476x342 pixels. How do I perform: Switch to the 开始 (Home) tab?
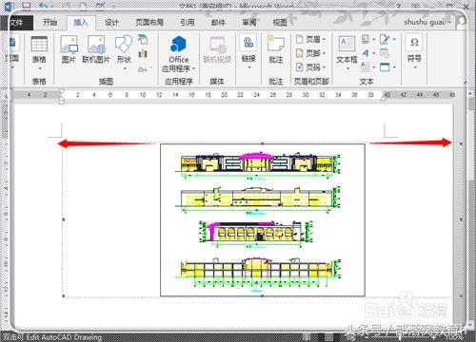click(50, 23)
